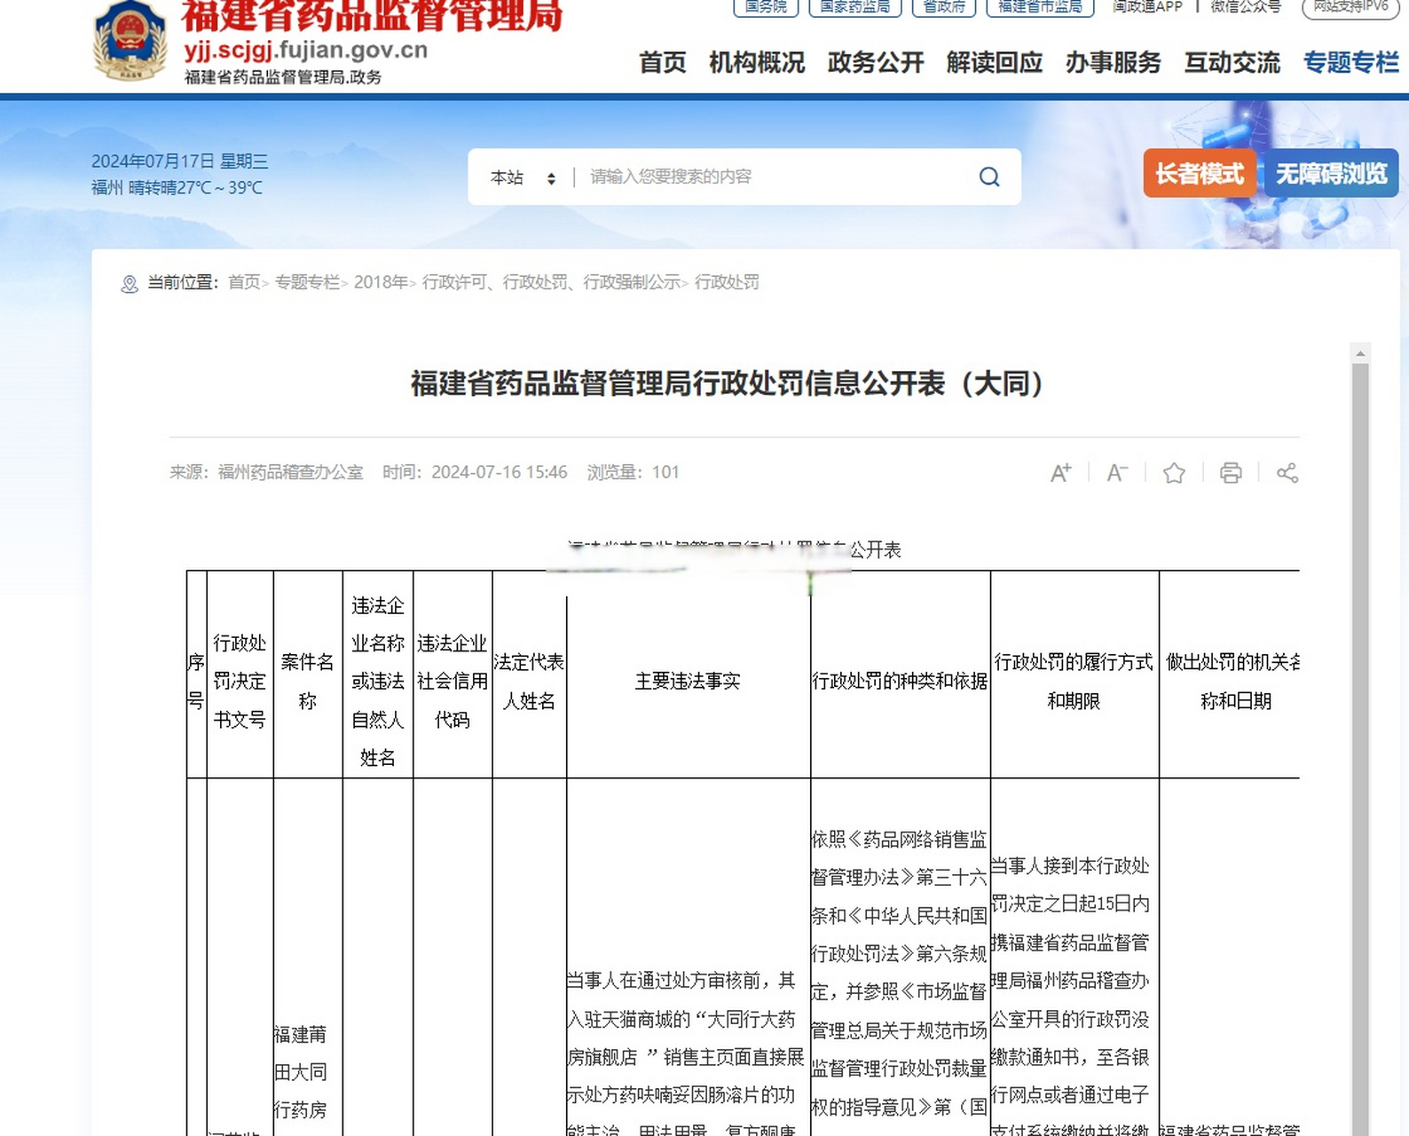Open 互动交流 navigation menu

pos(1232,63)
